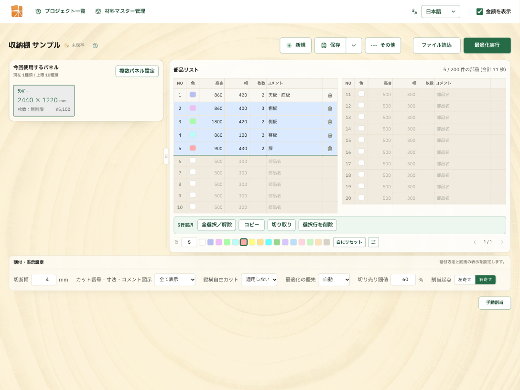520x390 pixels.
Task: Click row 4 light cyan color swatch
Action: [193, 135]
